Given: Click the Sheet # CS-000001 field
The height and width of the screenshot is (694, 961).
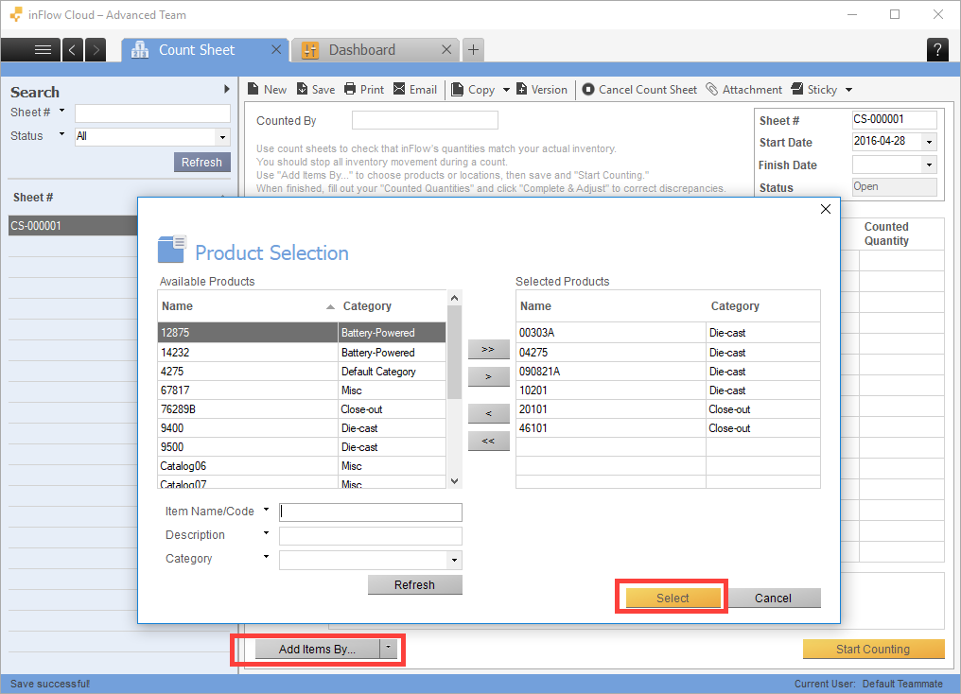Looking at the screenshot, I should pos(894,119).
